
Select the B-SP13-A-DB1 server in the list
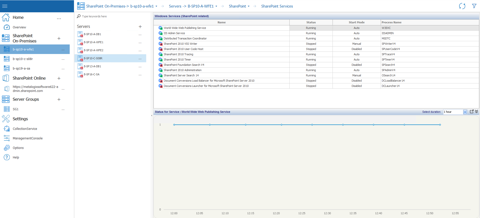93,66
